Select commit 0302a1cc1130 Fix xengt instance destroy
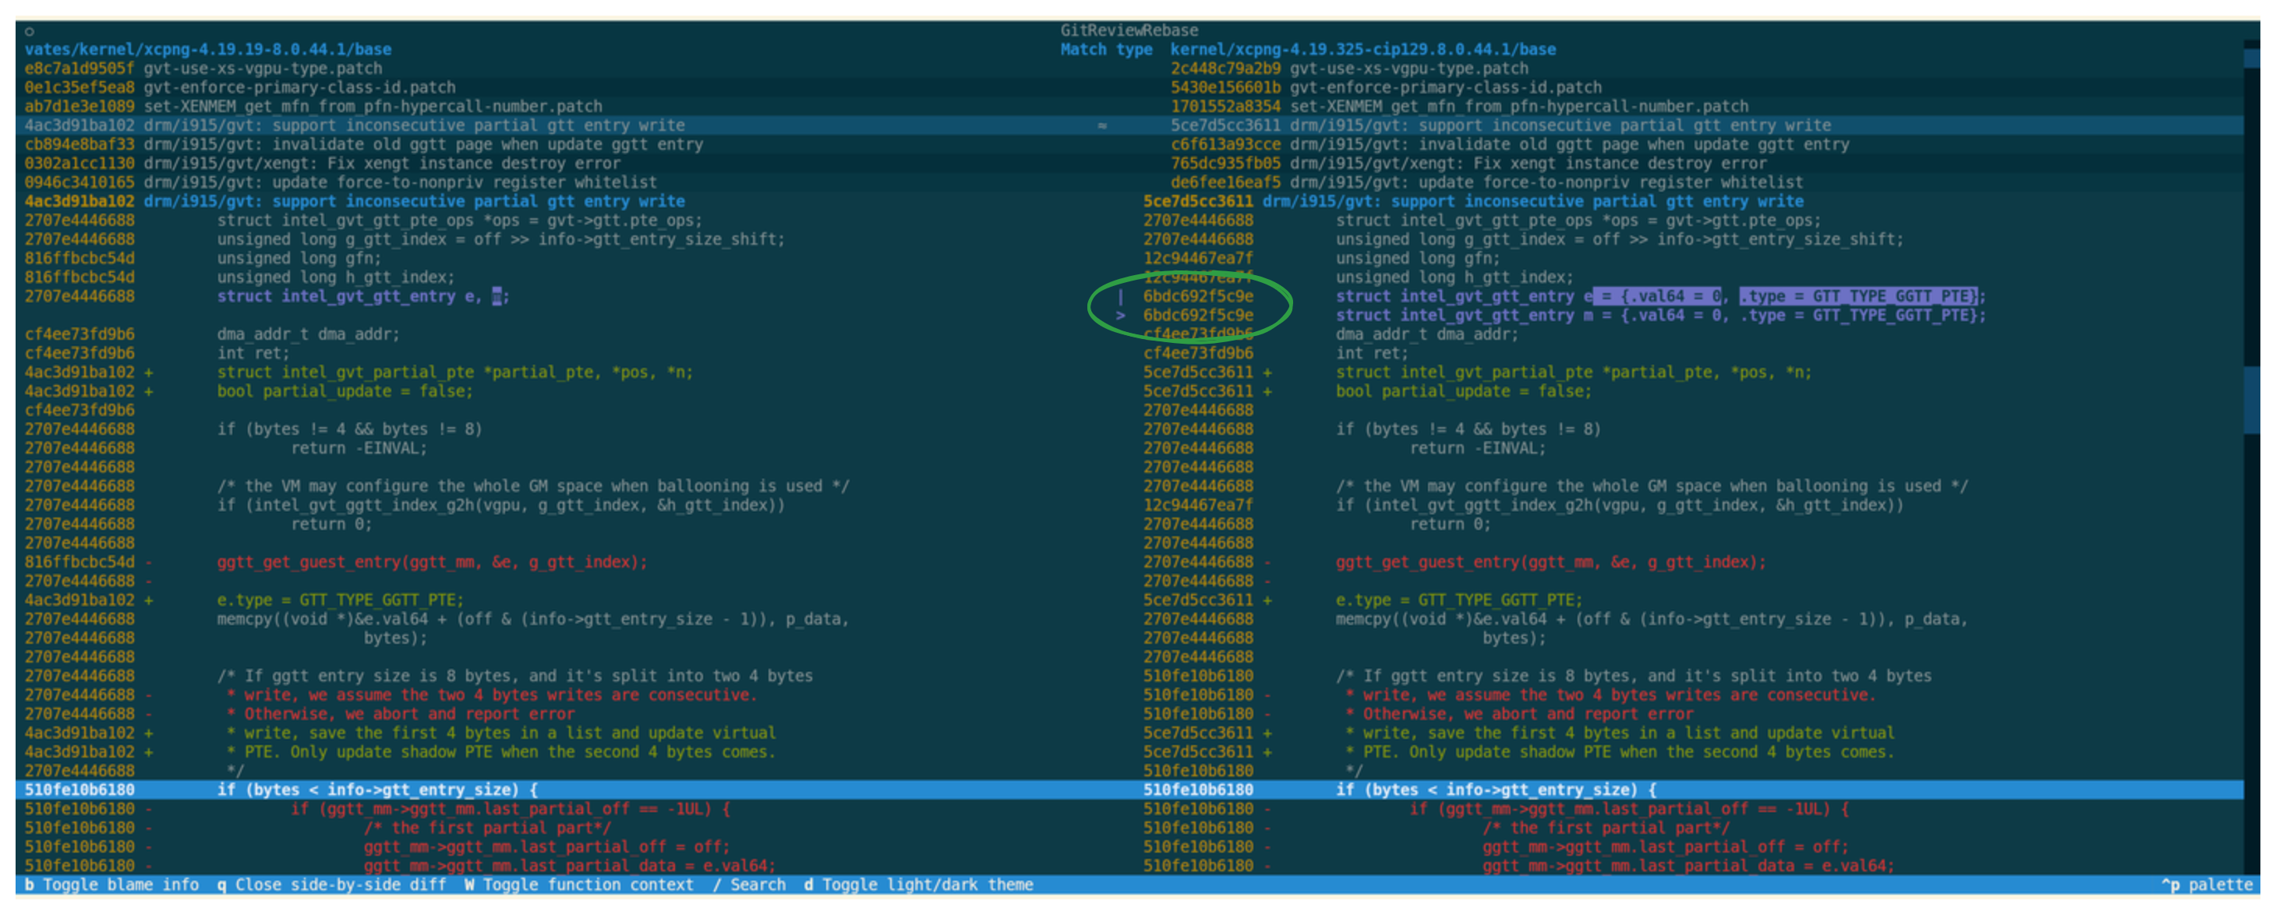Image resolution: width=2276 pixels, height=915 pixels. [323, 164]
